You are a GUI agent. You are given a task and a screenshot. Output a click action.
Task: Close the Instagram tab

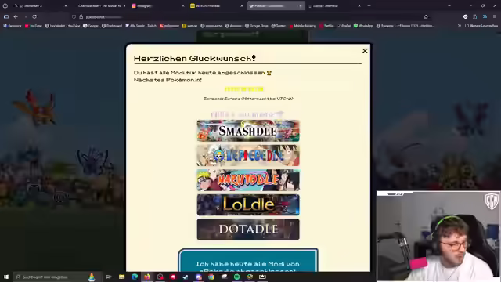(183, 5)
